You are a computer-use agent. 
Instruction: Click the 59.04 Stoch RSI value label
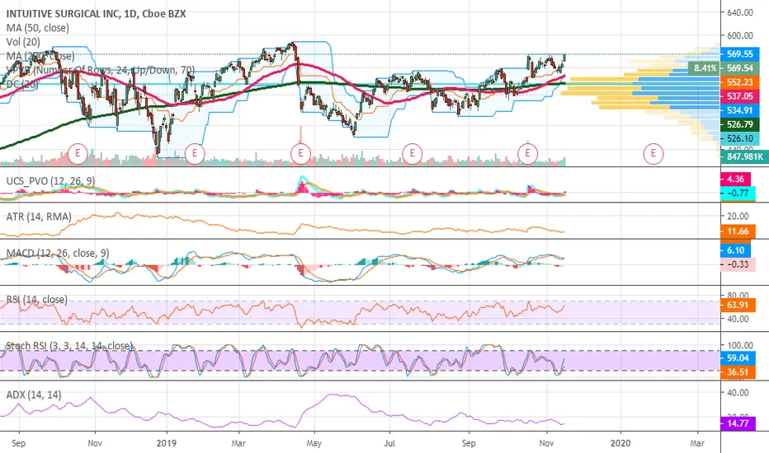tap(738, 358)
